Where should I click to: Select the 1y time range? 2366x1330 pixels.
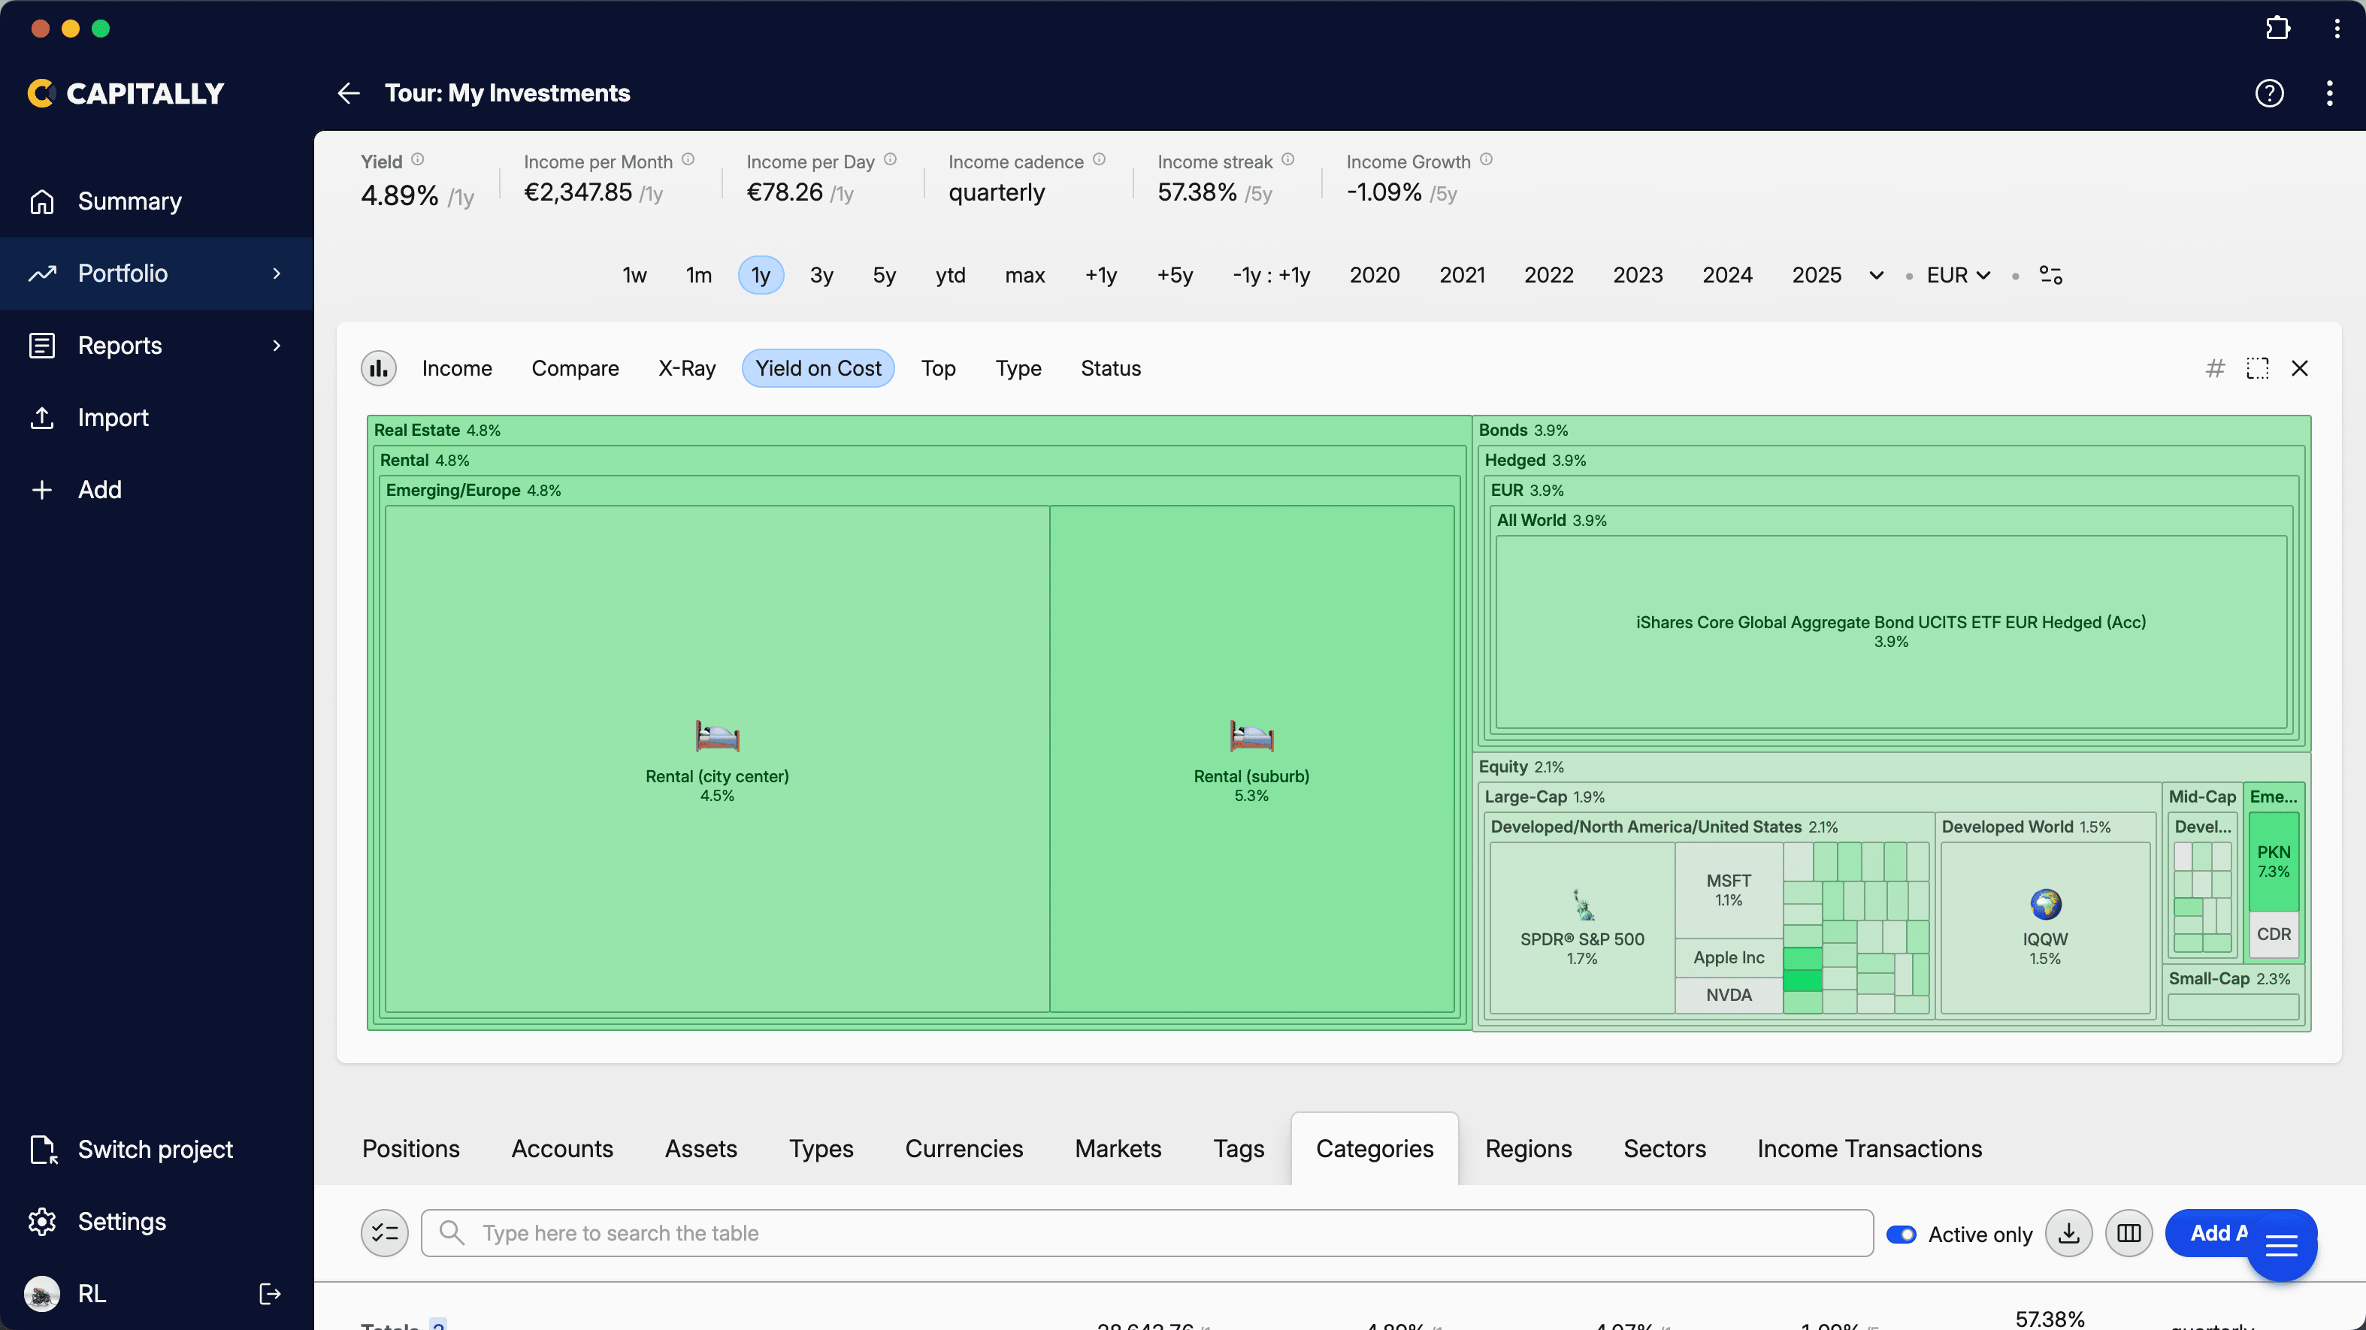click(761, 274)
